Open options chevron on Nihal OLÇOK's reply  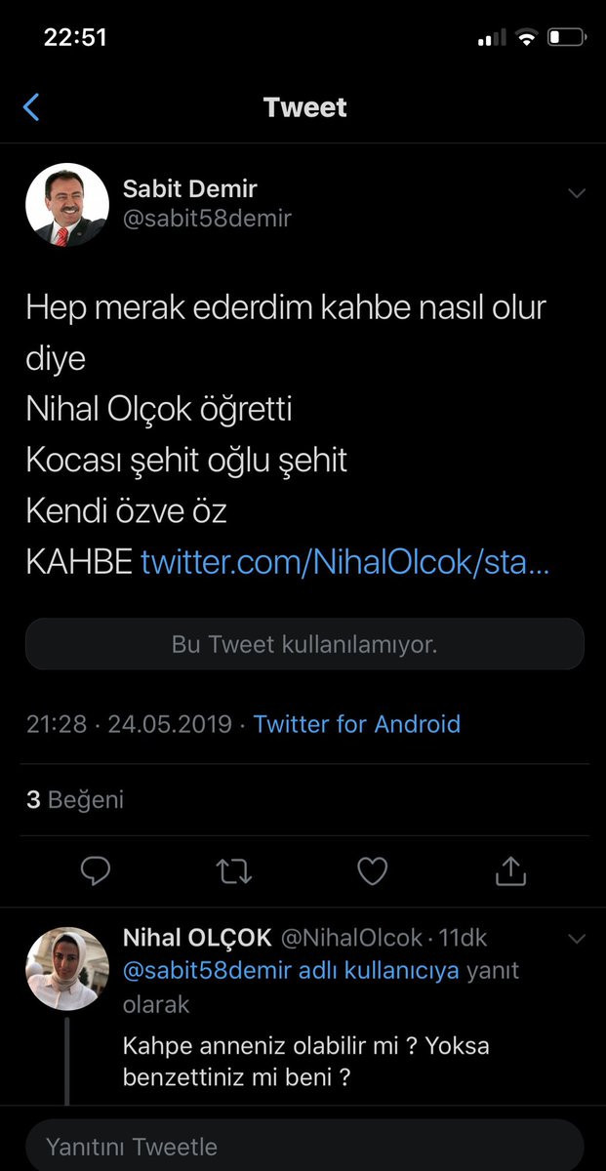[576, 938]
